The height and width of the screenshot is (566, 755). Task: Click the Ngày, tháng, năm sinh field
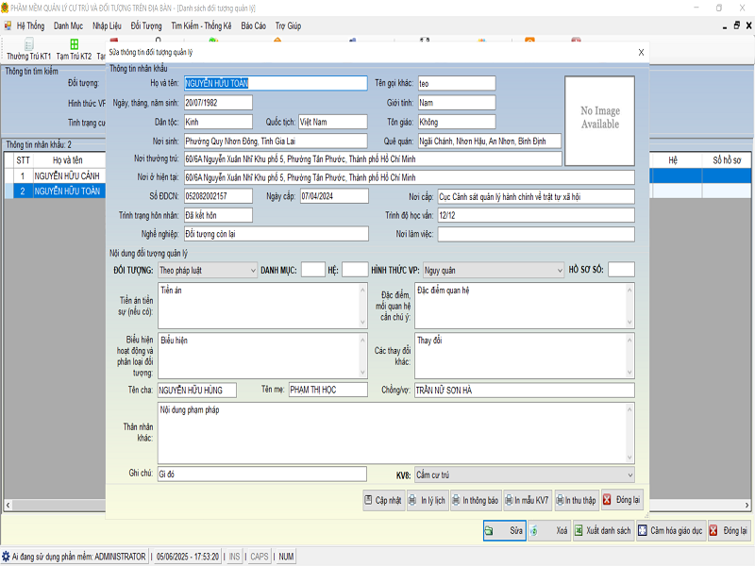[x=218, y=103]
